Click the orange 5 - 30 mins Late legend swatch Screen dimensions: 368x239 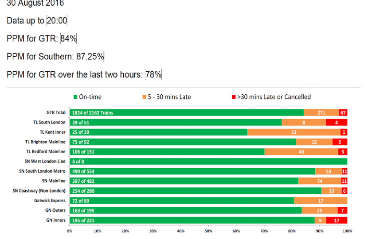144,97
